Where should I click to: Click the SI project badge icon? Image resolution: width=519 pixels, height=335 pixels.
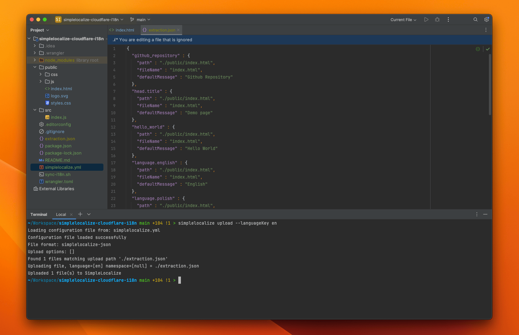coord(58,19)
